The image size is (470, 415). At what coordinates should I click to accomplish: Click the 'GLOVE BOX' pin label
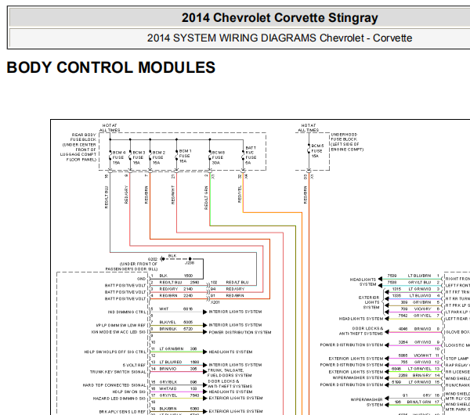457,332
